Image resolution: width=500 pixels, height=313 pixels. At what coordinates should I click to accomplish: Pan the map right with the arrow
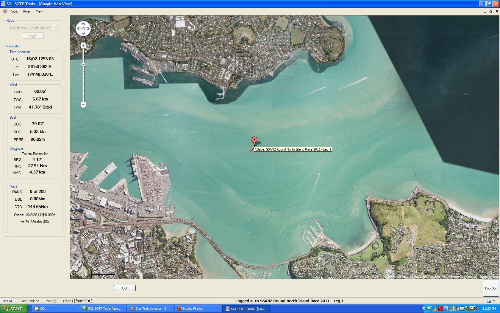[88, 29]
